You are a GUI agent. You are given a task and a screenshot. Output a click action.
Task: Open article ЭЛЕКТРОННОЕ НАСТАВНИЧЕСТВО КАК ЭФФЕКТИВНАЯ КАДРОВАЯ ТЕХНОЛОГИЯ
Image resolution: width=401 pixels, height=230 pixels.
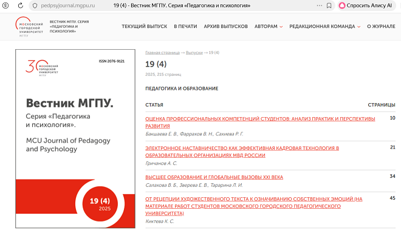click(242, 152)
